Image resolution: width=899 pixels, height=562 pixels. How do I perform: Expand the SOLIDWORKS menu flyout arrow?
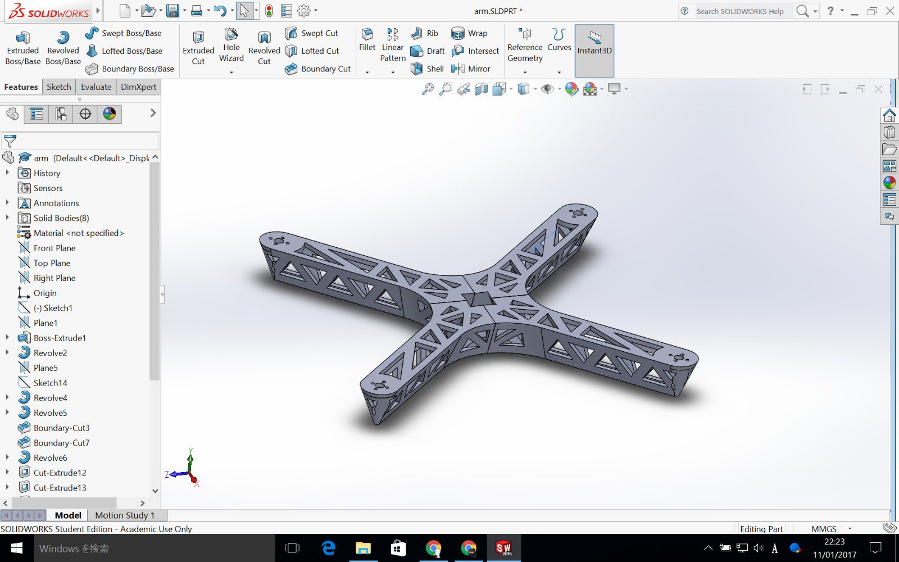98,11
